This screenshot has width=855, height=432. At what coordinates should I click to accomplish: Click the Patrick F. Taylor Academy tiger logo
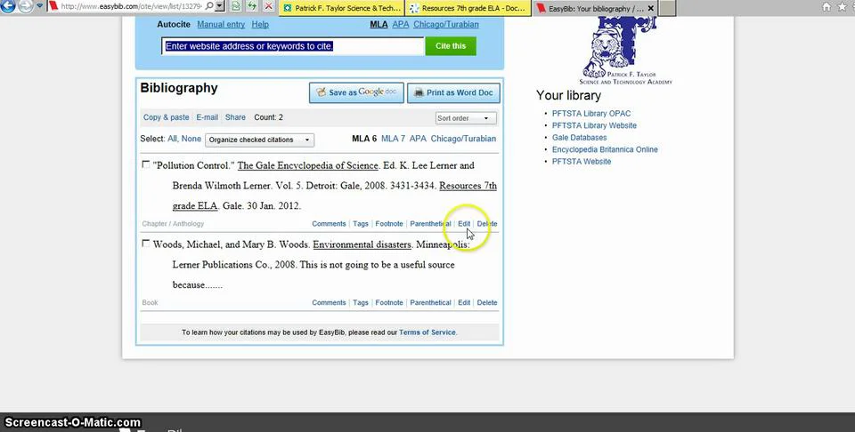click(x=625, y=50)
